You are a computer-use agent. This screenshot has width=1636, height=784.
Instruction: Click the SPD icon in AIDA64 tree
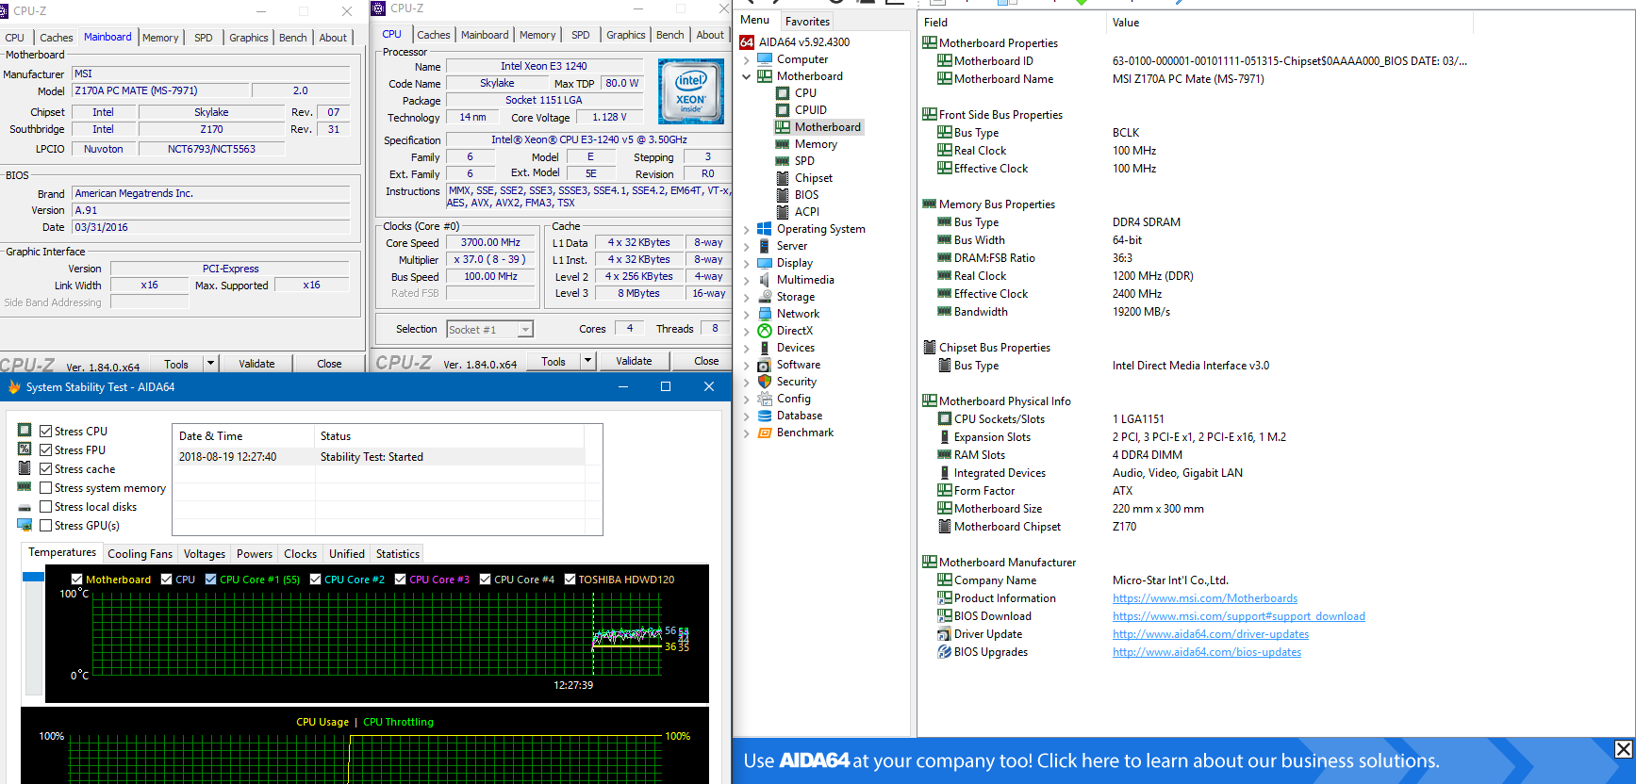click(783, 161)
